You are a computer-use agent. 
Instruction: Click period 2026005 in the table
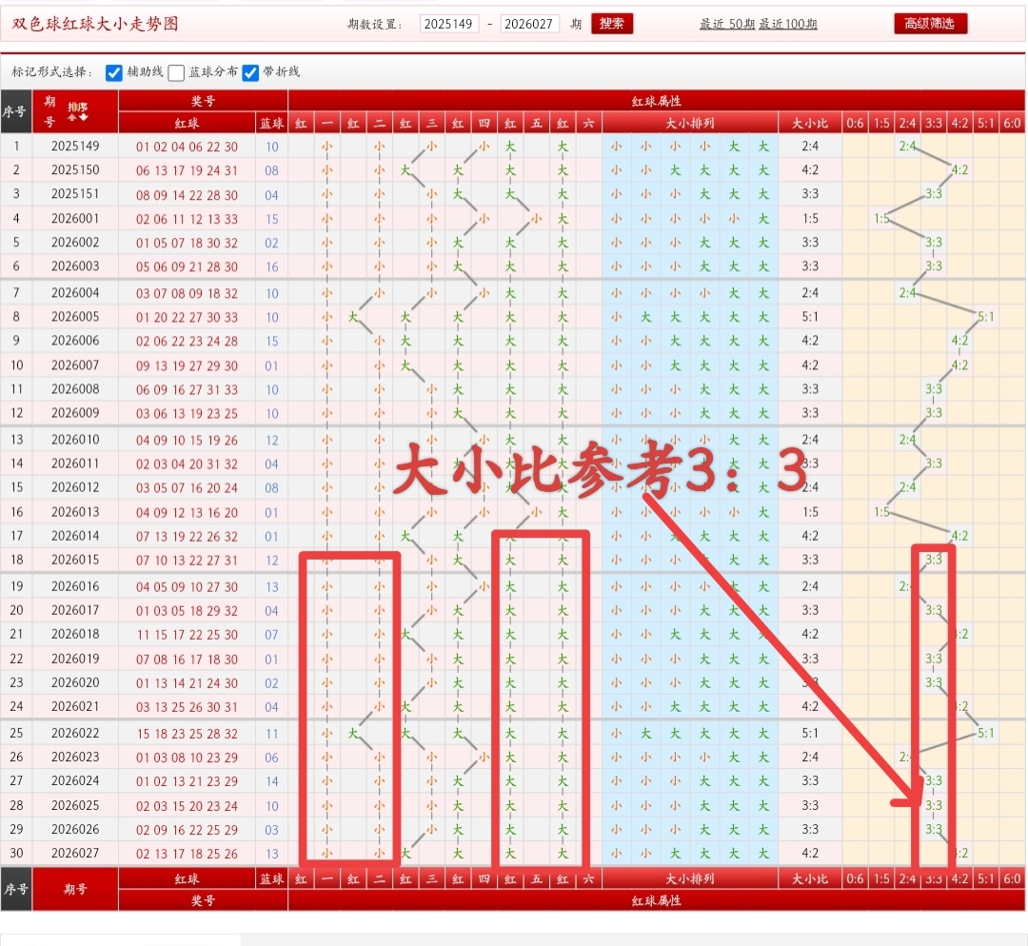(75, 317)
